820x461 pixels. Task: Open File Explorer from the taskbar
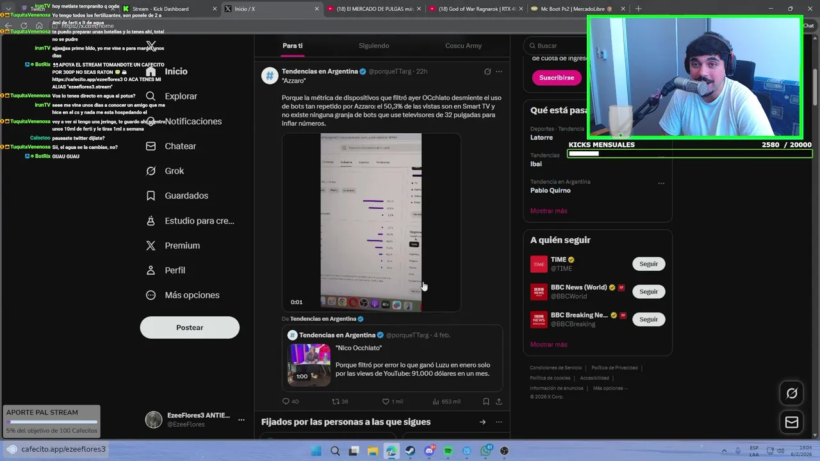tap(372, 451)
